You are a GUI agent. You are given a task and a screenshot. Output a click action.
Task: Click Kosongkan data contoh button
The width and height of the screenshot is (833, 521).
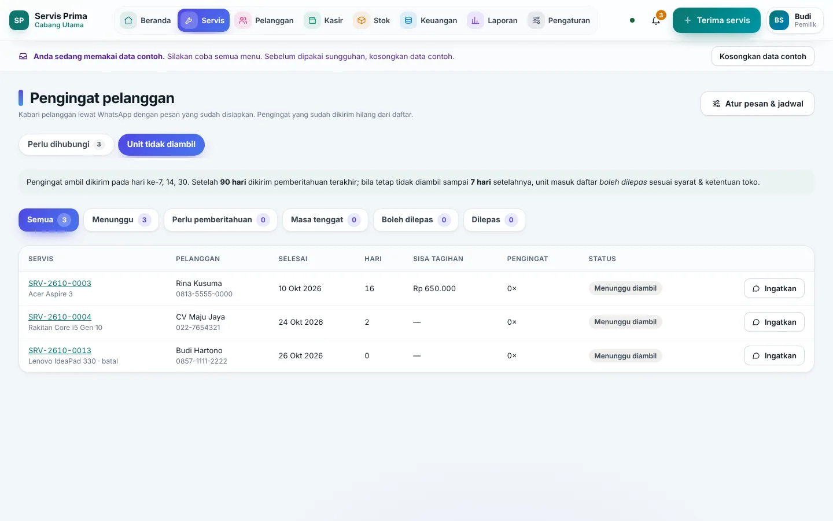762,56
